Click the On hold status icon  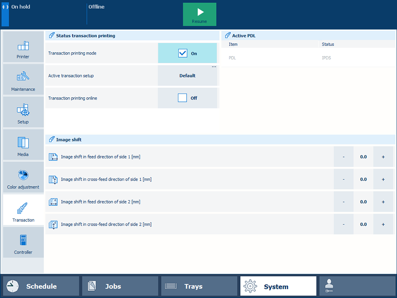point(5,7)
